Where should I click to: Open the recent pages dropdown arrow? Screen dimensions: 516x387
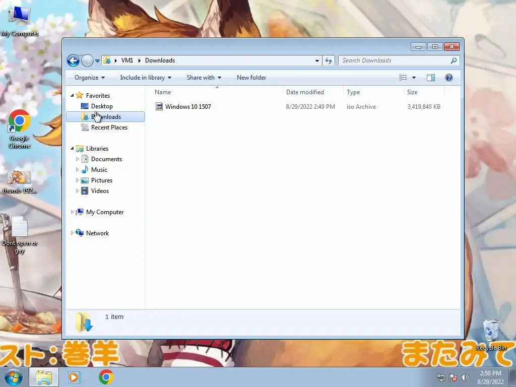[x=97, y=61]
